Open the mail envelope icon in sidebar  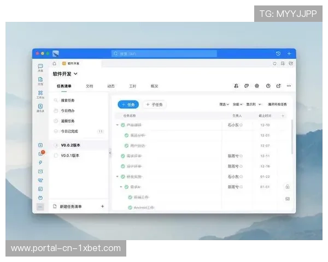40,171
